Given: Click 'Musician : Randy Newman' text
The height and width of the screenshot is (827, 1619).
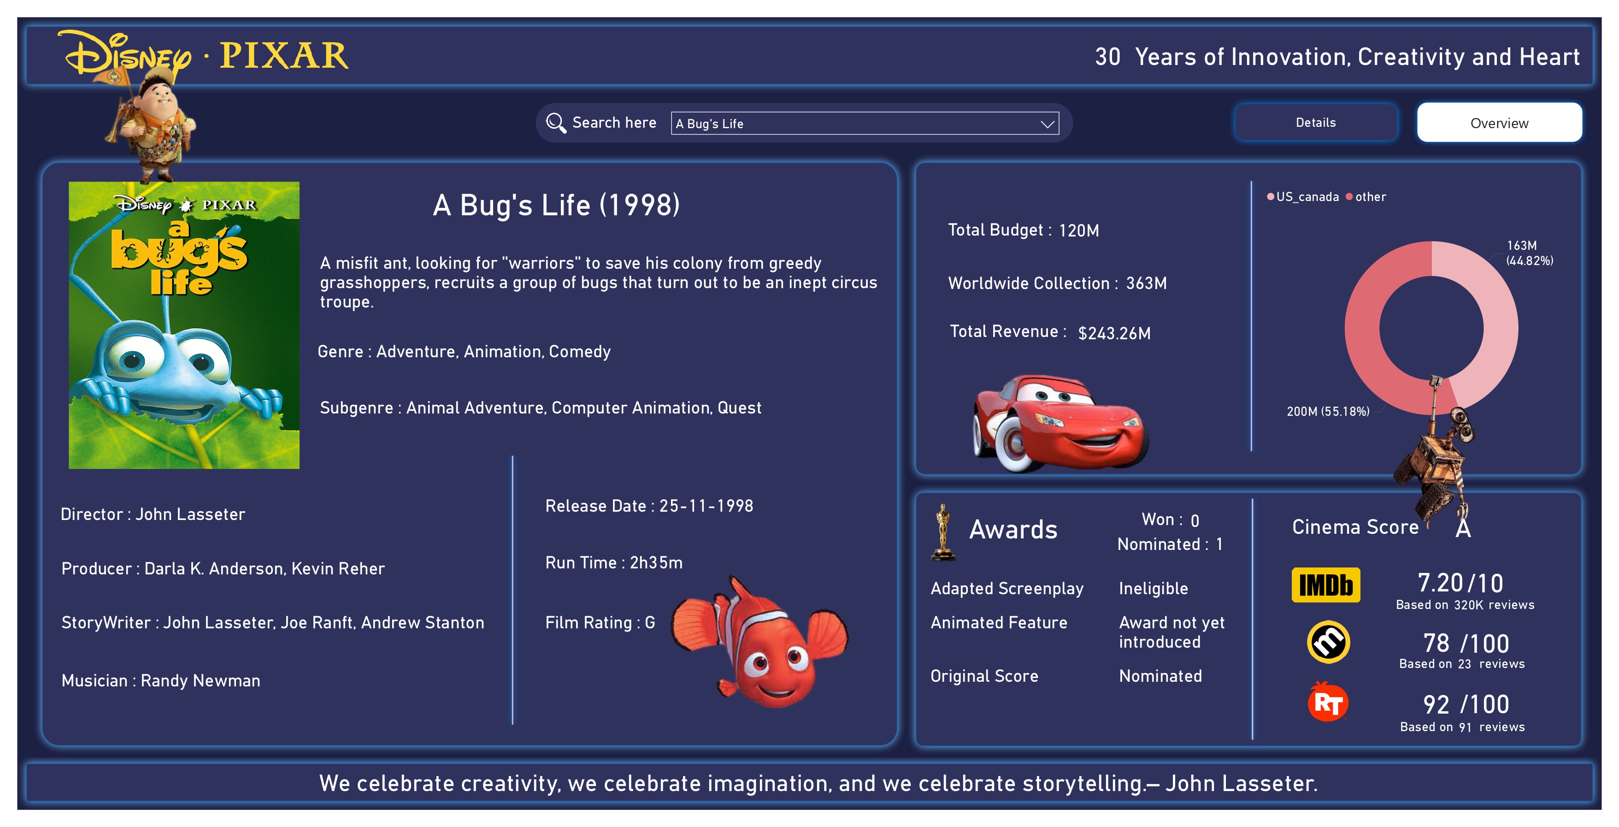Looking at the screenshot, I should pos(161,680).
